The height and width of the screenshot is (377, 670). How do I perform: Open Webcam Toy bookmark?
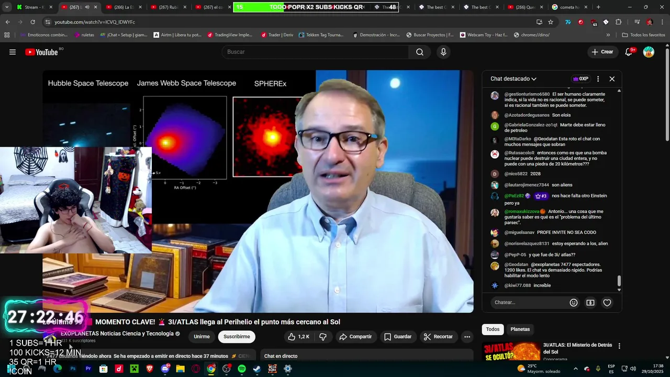tap(484, 35)
